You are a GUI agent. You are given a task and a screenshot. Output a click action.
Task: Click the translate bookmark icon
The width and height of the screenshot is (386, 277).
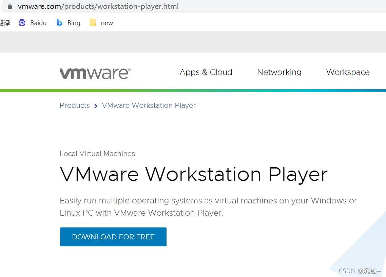coord(5,22)
